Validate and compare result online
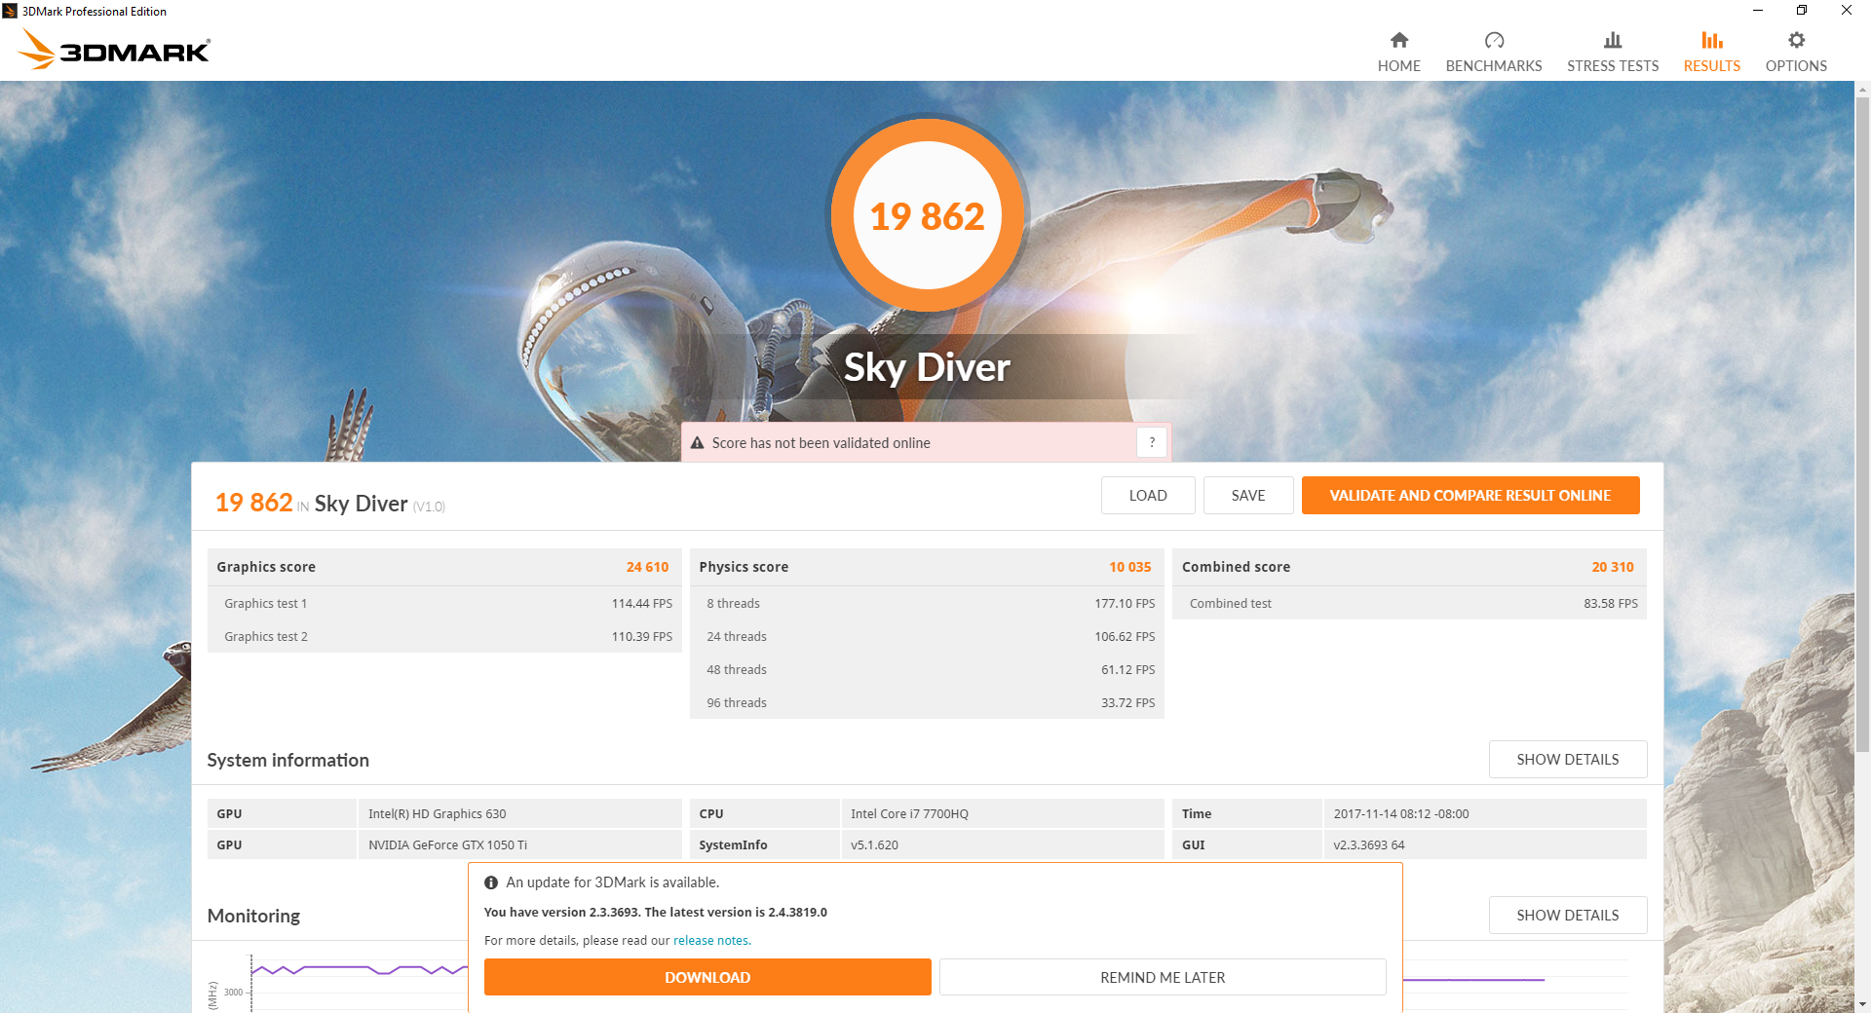The width and height of the screenshot is (1871, 1013). click(x=1470, y=495)
